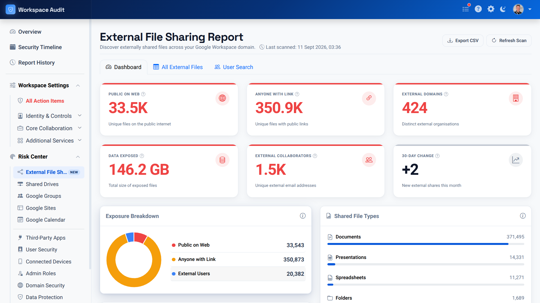Click the building icon on External Domains card
The height and width of the screenshot is (303, 540).
click(516, 98)
